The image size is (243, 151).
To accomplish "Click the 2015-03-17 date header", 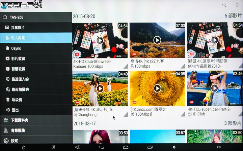I will click(x=85, y=123).
